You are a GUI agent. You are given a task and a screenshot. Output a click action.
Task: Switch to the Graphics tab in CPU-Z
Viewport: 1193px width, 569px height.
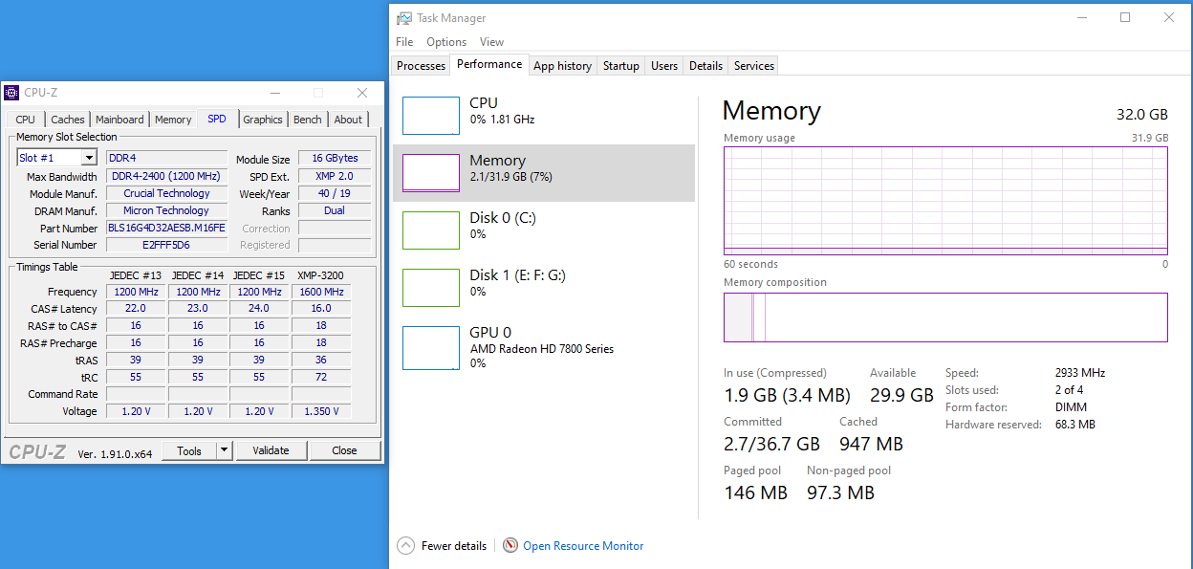[262, 120]
